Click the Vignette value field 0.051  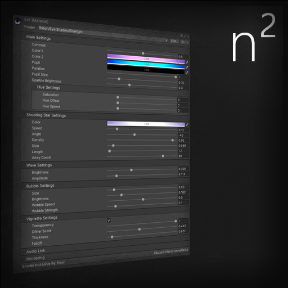[x=183, y=231]
